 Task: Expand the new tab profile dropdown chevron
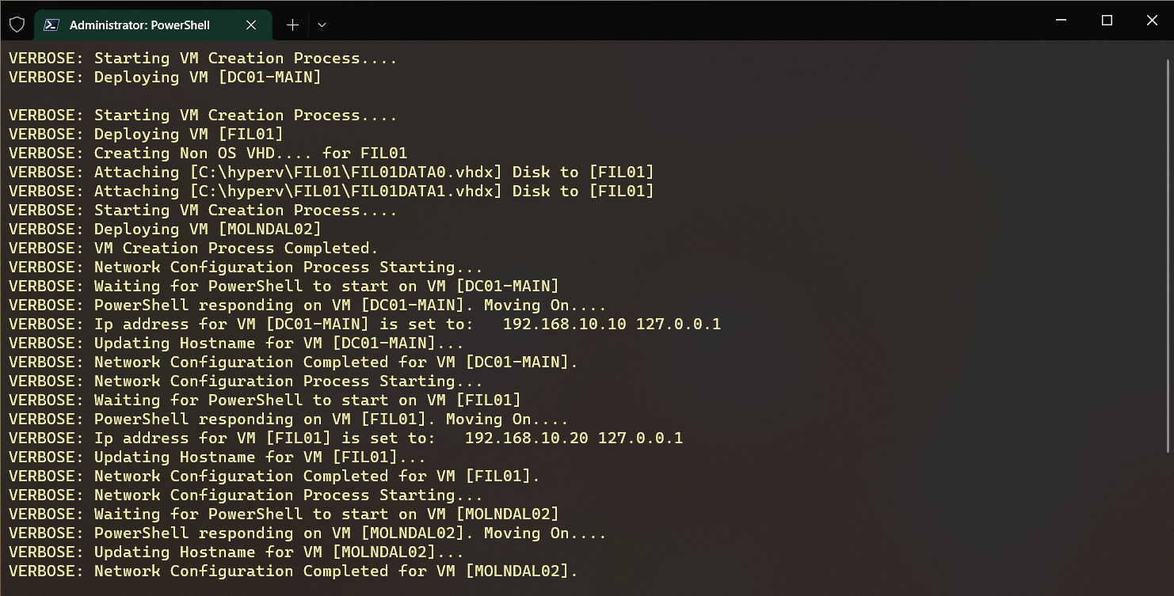tap(322, 25)
